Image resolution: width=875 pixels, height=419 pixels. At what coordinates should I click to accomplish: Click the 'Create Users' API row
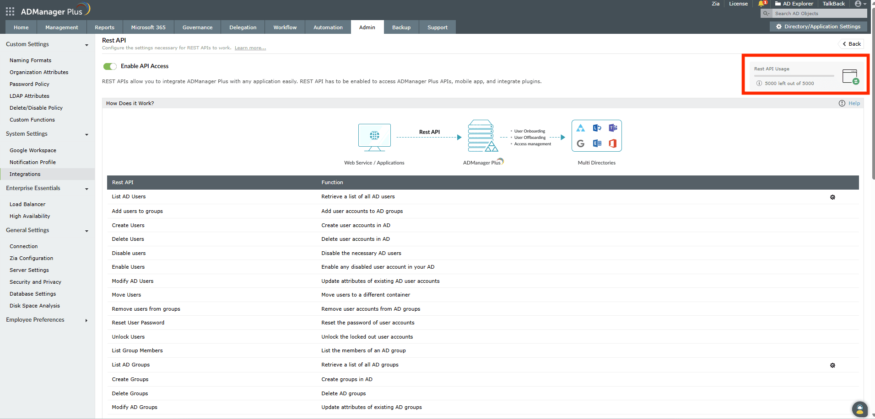tap(483, 225)
